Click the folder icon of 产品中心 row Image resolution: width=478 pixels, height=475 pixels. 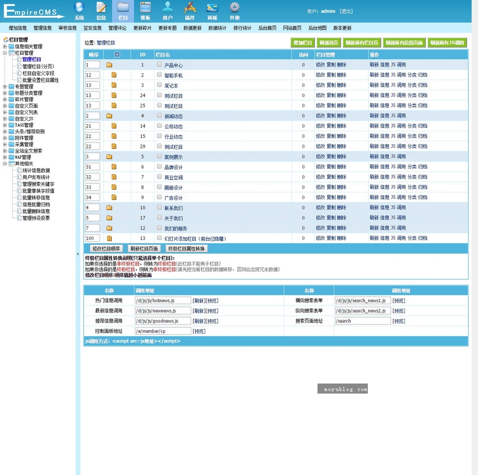tap(109, 65)
